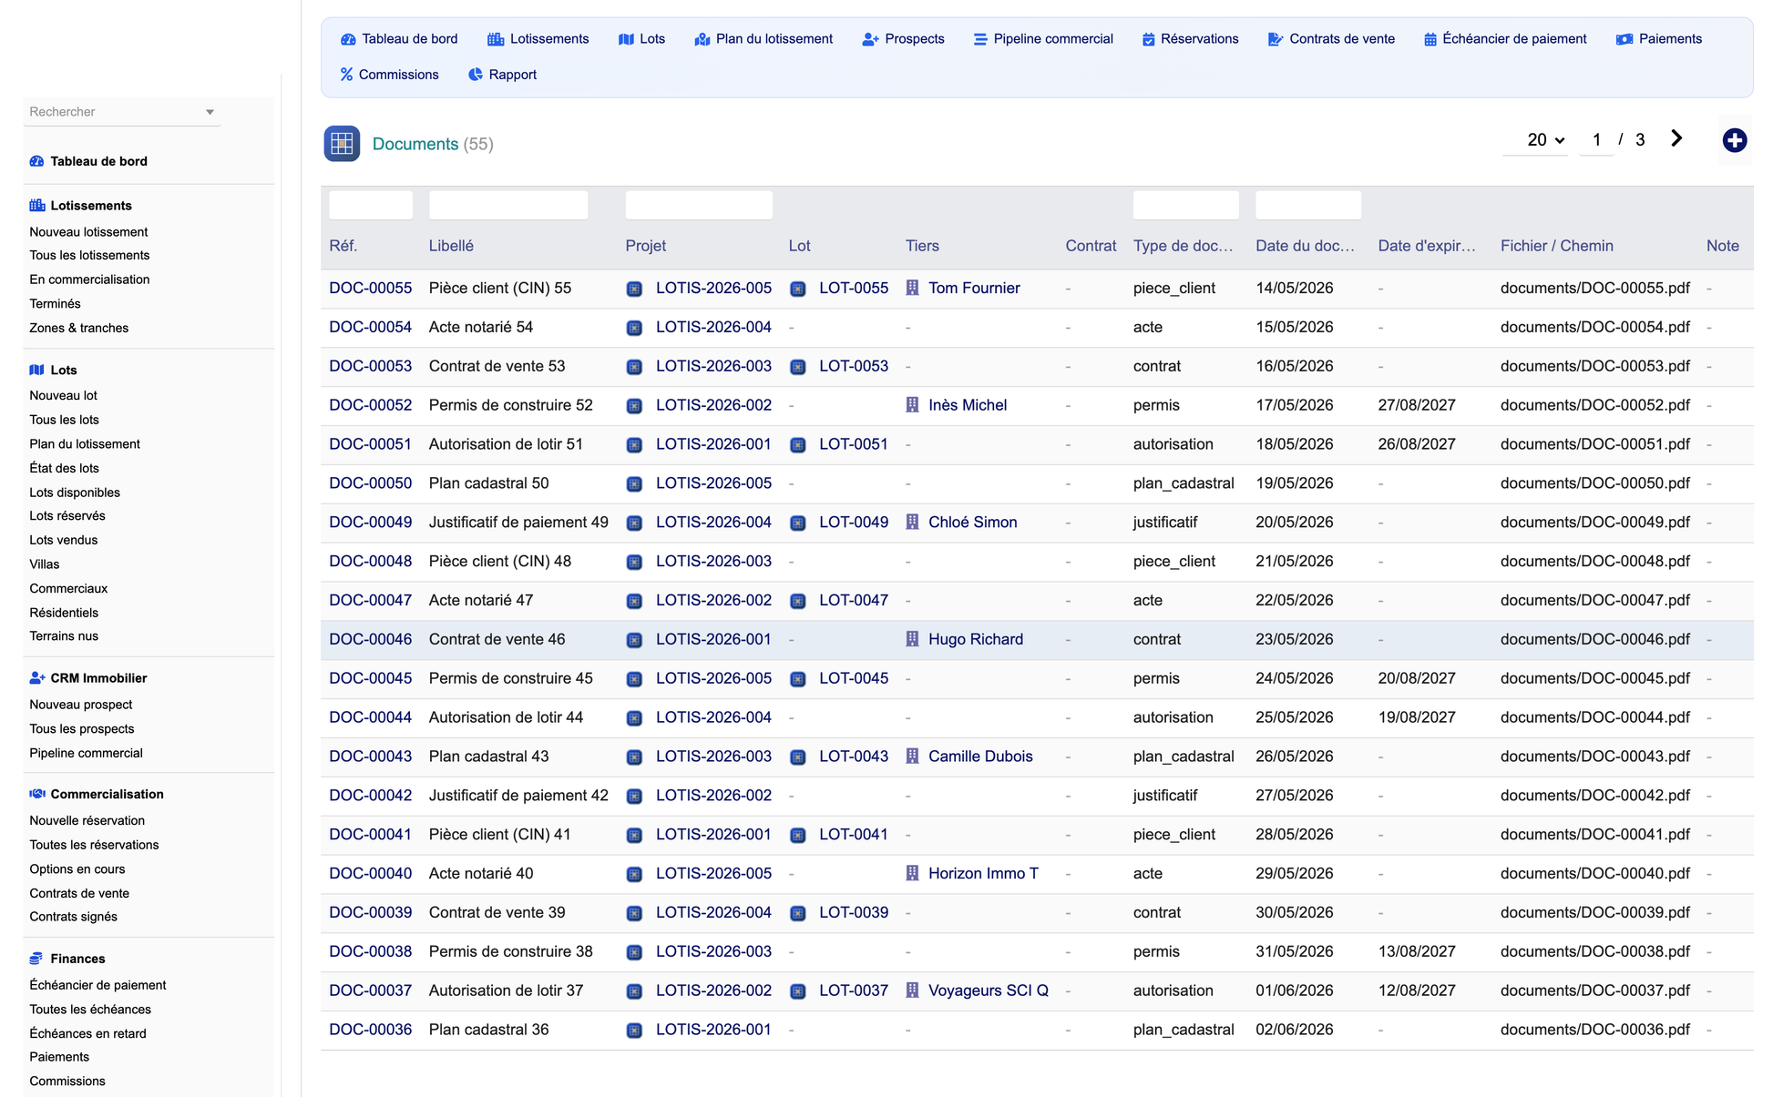This screenshot has width=1773, height=1097.
Task: Click sidebar CRM Immobilier user icon
Action: click(x=37, y=678)
